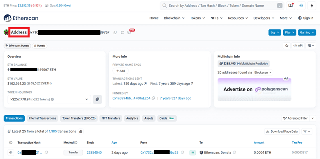Select the Transactions tab
This screenshot has width=320, height=159.
(14, 118)
